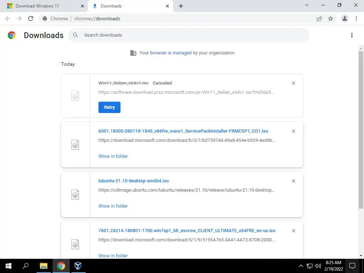
Task: Click the file icon of ServicePackInstaller iso
Action: [x=75, y=145]
